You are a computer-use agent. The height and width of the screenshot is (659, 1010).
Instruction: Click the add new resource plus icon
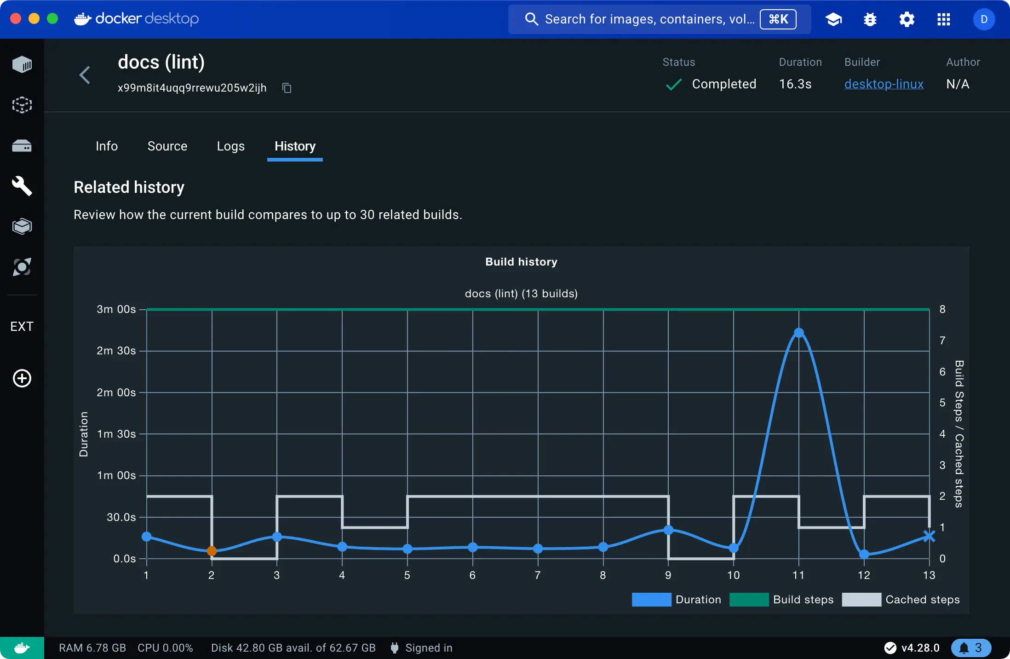(21, 378)
